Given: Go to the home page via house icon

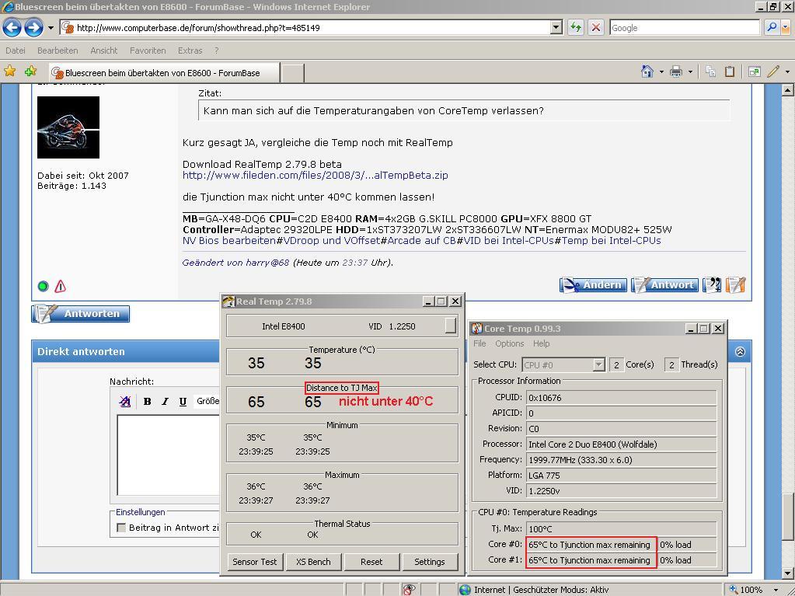Looking at the screenshot, I should point(647,71).
